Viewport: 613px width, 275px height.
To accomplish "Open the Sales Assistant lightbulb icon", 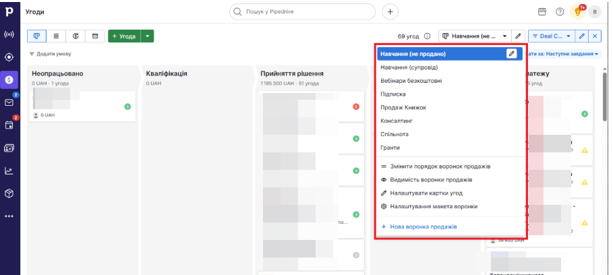I will pyautogui.click(x=578, y=11).
